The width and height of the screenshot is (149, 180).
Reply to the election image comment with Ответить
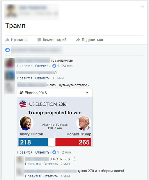(x=42, y=152)
